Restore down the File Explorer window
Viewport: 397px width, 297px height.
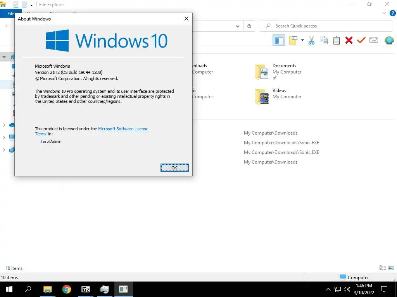click(x=369, y=4)
